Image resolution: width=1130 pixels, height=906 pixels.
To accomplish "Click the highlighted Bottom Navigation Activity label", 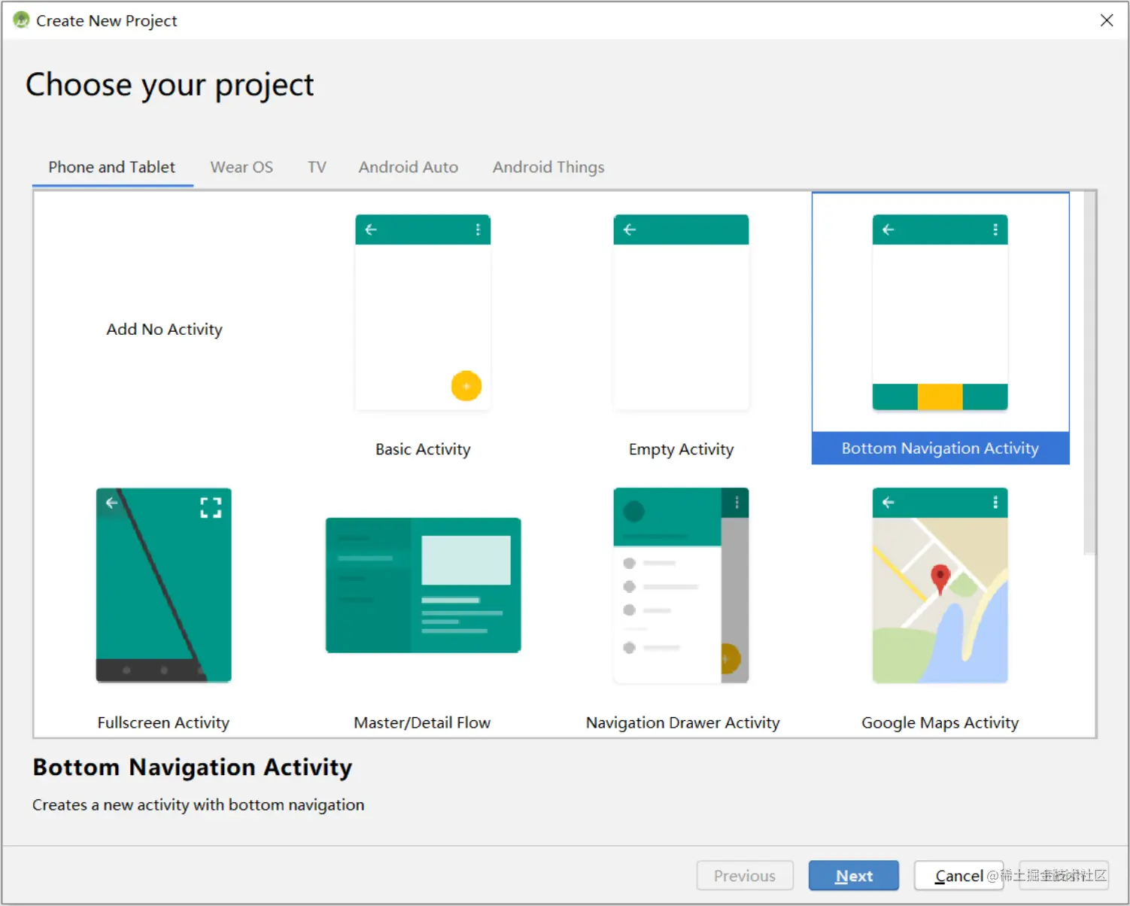I will click(x=940, y=448).
